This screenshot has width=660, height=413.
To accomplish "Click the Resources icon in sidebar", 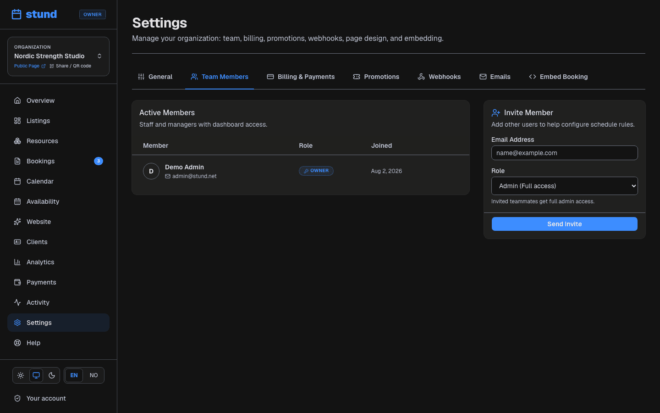I will point(17,141).
